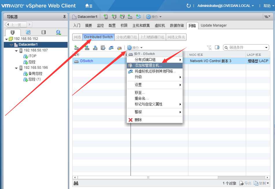The width and height of the screenshot is (275, 189).
Task: Switch to the Configure tab
Action: (x=112, y=25)
